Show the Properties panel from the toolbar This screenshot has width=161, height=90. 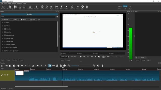click(x=37, y=7)
